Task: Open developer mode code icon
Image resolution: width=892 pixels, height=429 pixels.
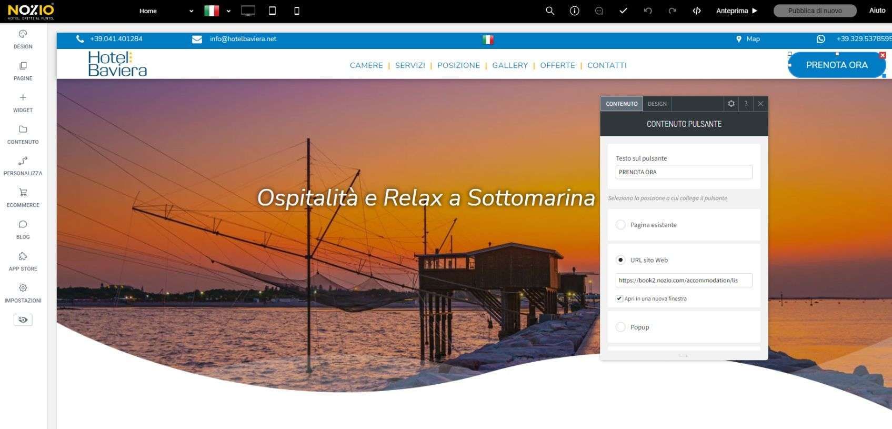Action: point(697,11)
